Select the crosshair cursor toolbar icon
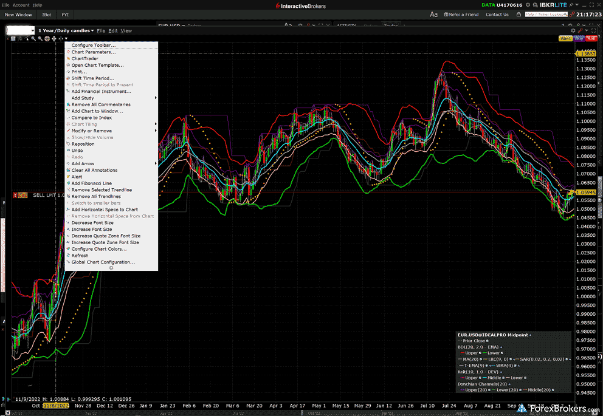This screenshot has height=416, width=603. pyautogui.click(x=27, y=38)
